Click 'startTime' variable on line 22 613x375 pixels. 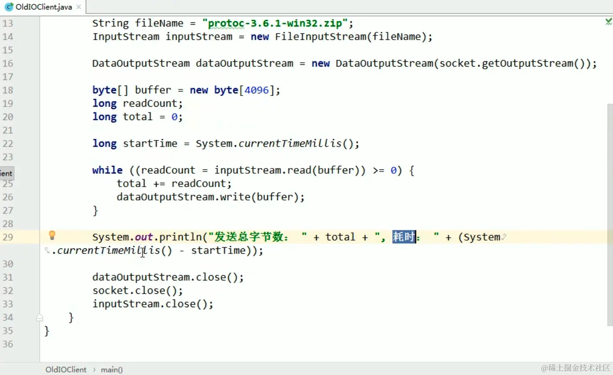[150, 143]
